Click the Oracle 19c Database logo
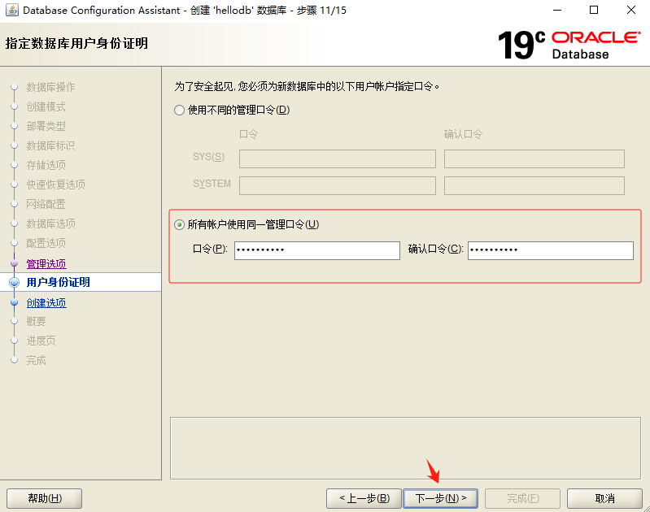650x512 pixels. pos(569,45)
